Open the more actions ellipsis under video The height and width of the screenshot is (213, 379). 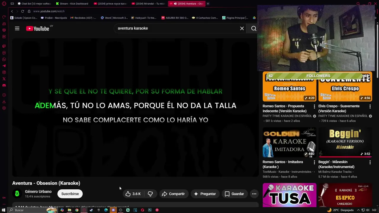coord(254,194)
